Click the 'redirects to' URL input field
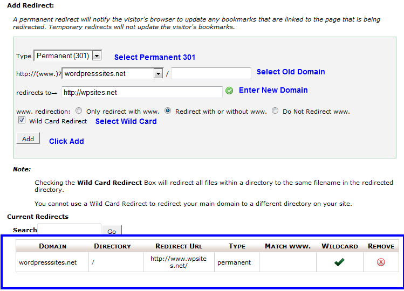Viewport: 404px width, 291px height. coord(142,92)
